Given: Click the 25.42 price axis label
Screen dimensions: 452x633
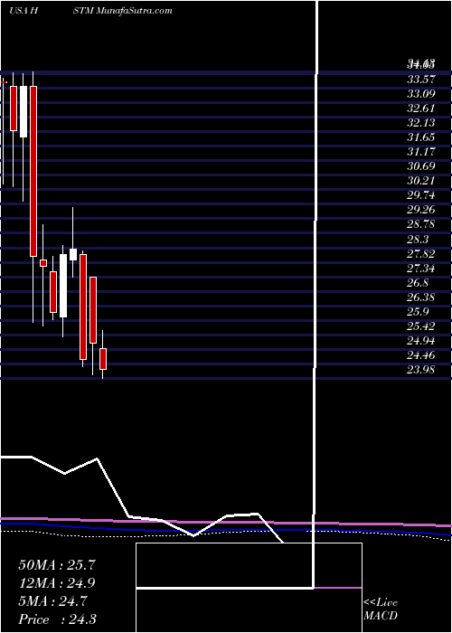Looking at the screenshot, I should [x=420, y=326].
